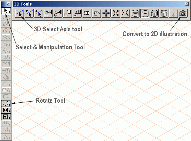Select the greyed Line tool in the toolbox
Screen dimensions: 191x141
[6, 18]
